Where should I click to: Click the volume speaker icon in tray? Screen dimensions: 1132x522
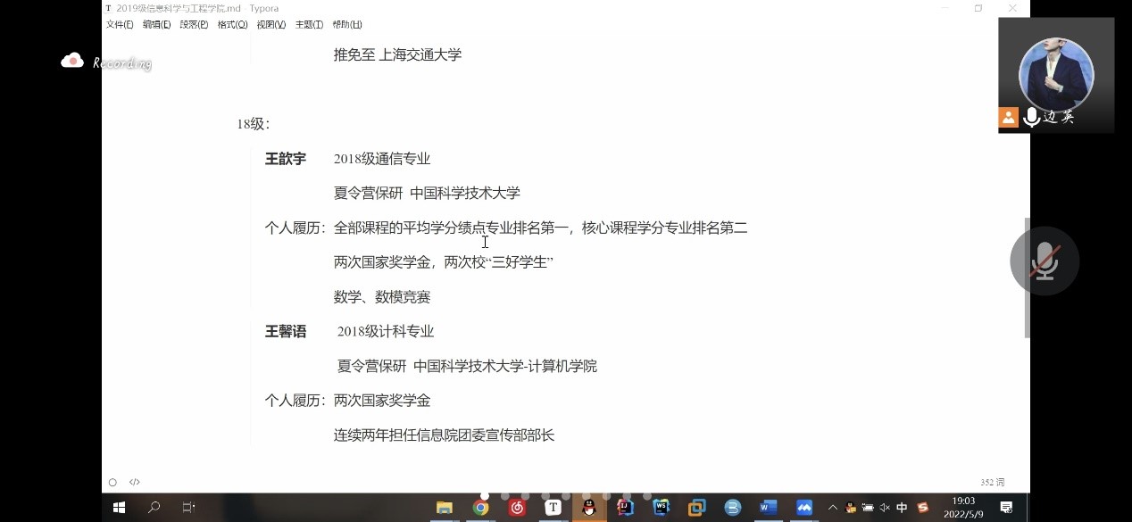pyautogui.click(x=884, y=508)
